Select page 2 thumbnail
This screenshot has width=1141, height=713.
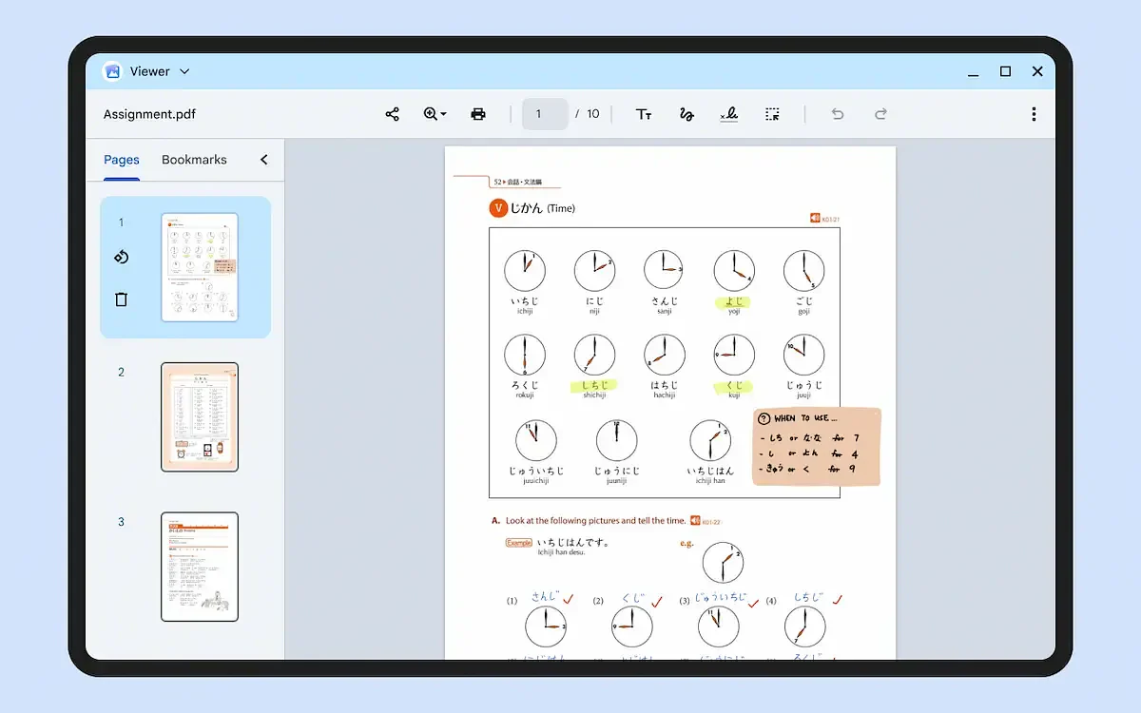[x=200, y=416]
